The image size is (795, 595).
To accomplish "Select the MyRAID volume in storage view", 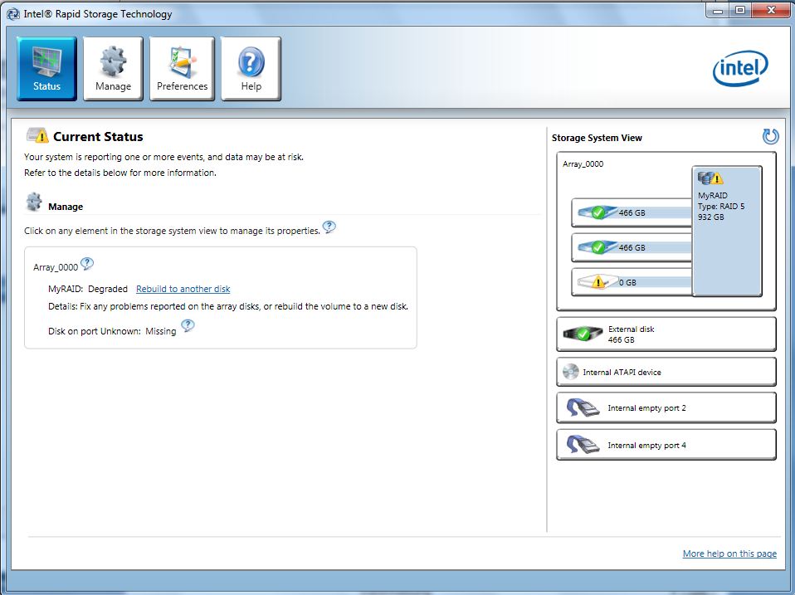I will tap(727, 231).
